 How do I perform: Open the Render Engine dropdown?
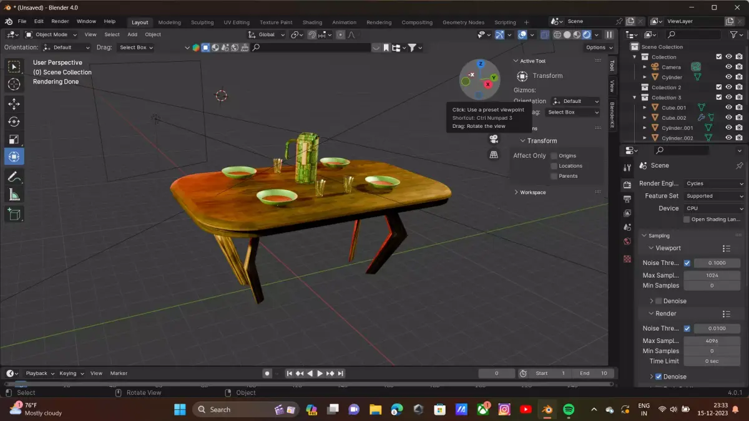[713, 183]
